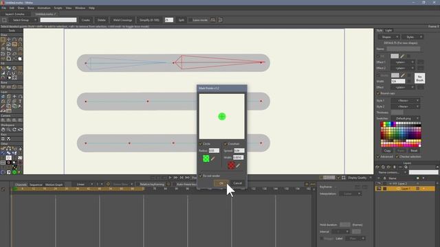Click the Fill color swatch in Style panel
This screenshot has height=247, width=440.
[395, 56]
